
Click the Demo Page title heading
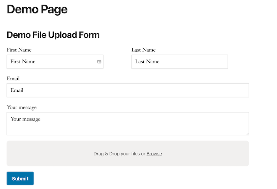pos(37,9)
